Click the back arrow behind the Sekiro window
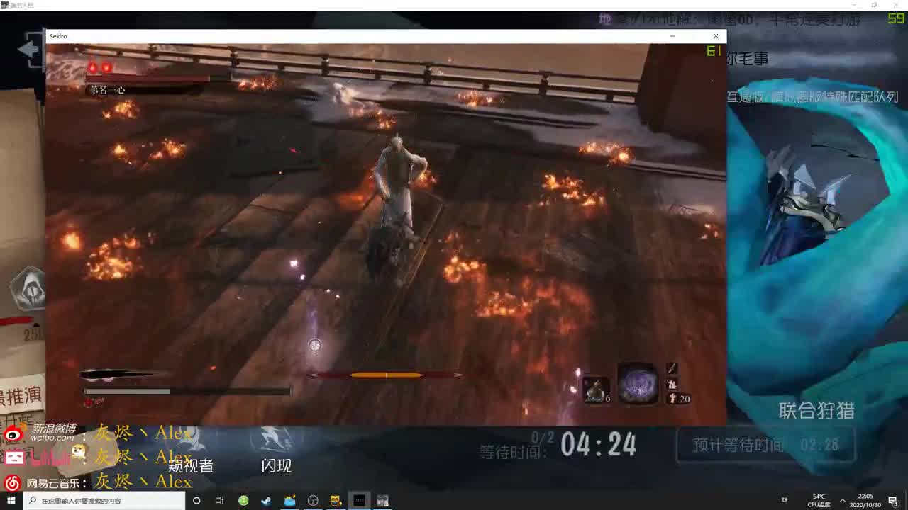 [30, 49]
